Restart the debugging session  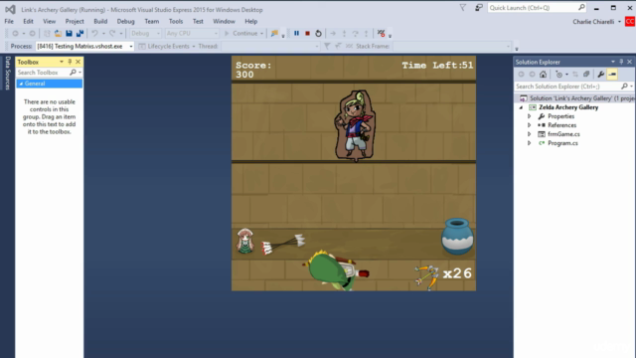(318, 33)
